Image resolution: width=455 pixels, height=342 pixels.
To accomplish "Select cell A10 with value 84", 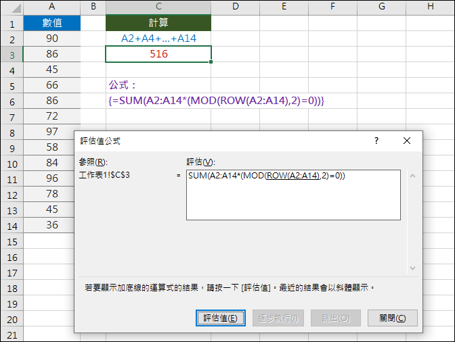I will point(49,163).
